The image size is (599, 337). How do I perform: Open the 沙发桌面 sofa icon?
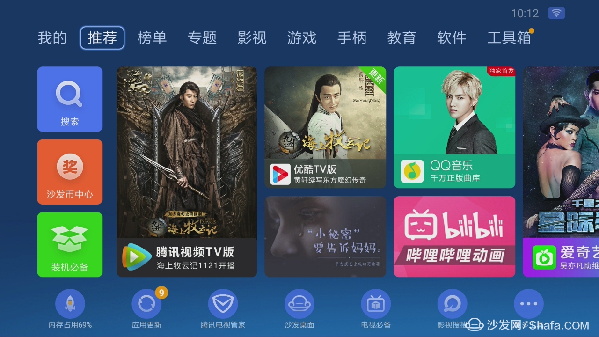tap(299, 304)
